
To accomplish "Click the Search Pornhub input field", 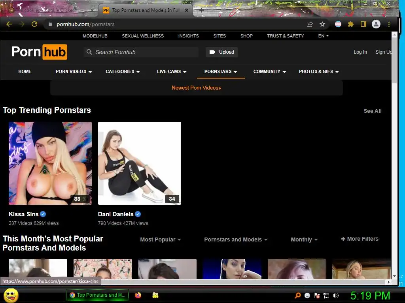I will [x=141, y=52].
